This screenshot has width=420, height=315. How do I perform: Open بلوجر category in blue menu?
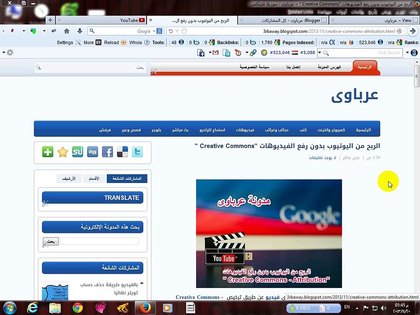[x=157, y=130]
